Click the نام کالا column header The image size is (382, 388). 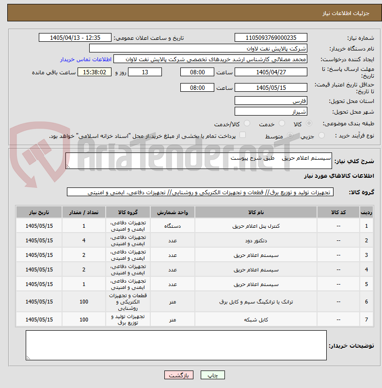[x=256, y=212]
